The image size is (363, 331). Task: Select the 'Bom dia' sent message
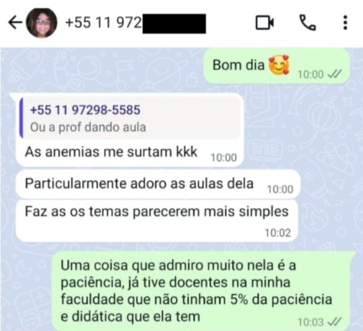click(277, 66)
